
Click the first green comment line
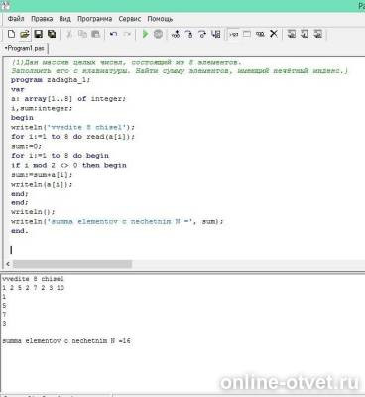(127, 62)
